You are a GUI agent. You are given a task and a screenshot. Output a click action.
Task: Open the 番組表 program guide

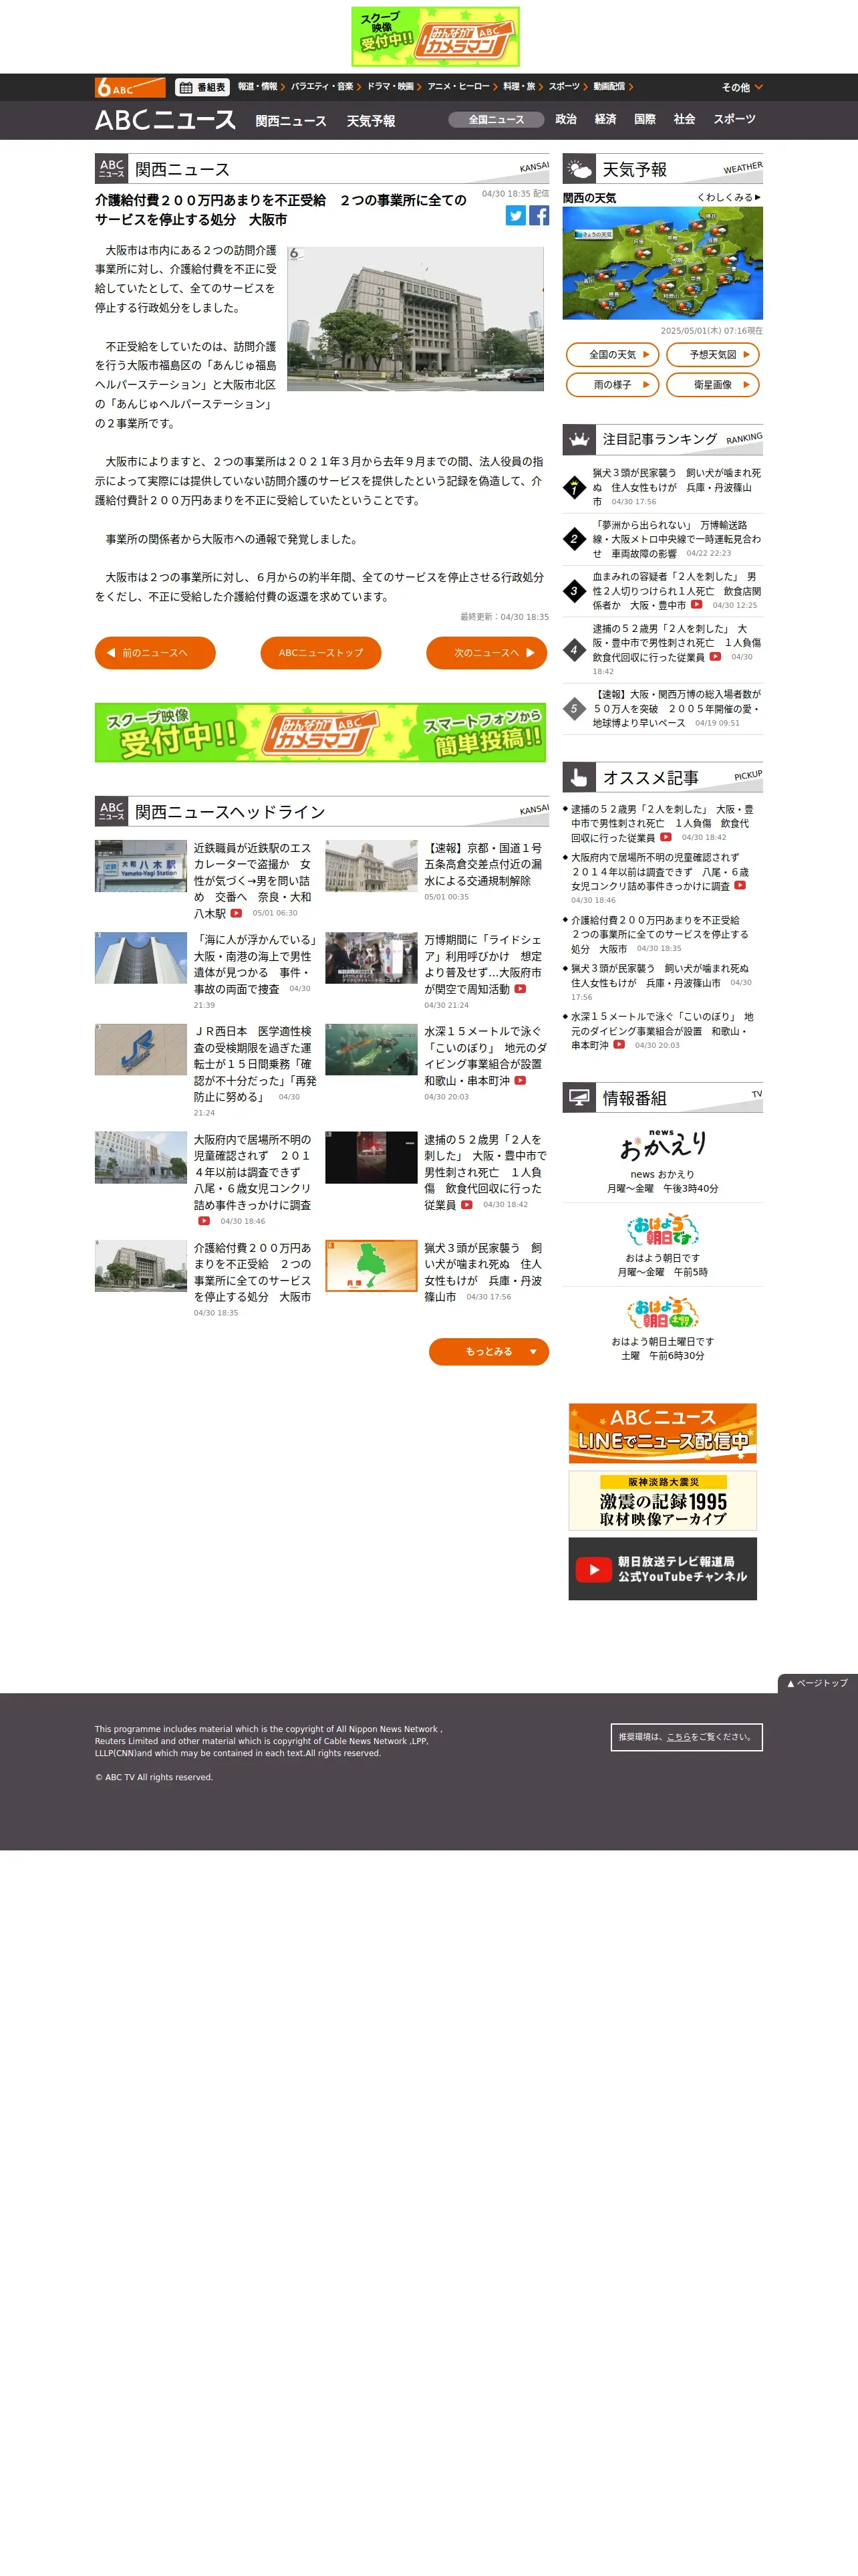(202, 87)
